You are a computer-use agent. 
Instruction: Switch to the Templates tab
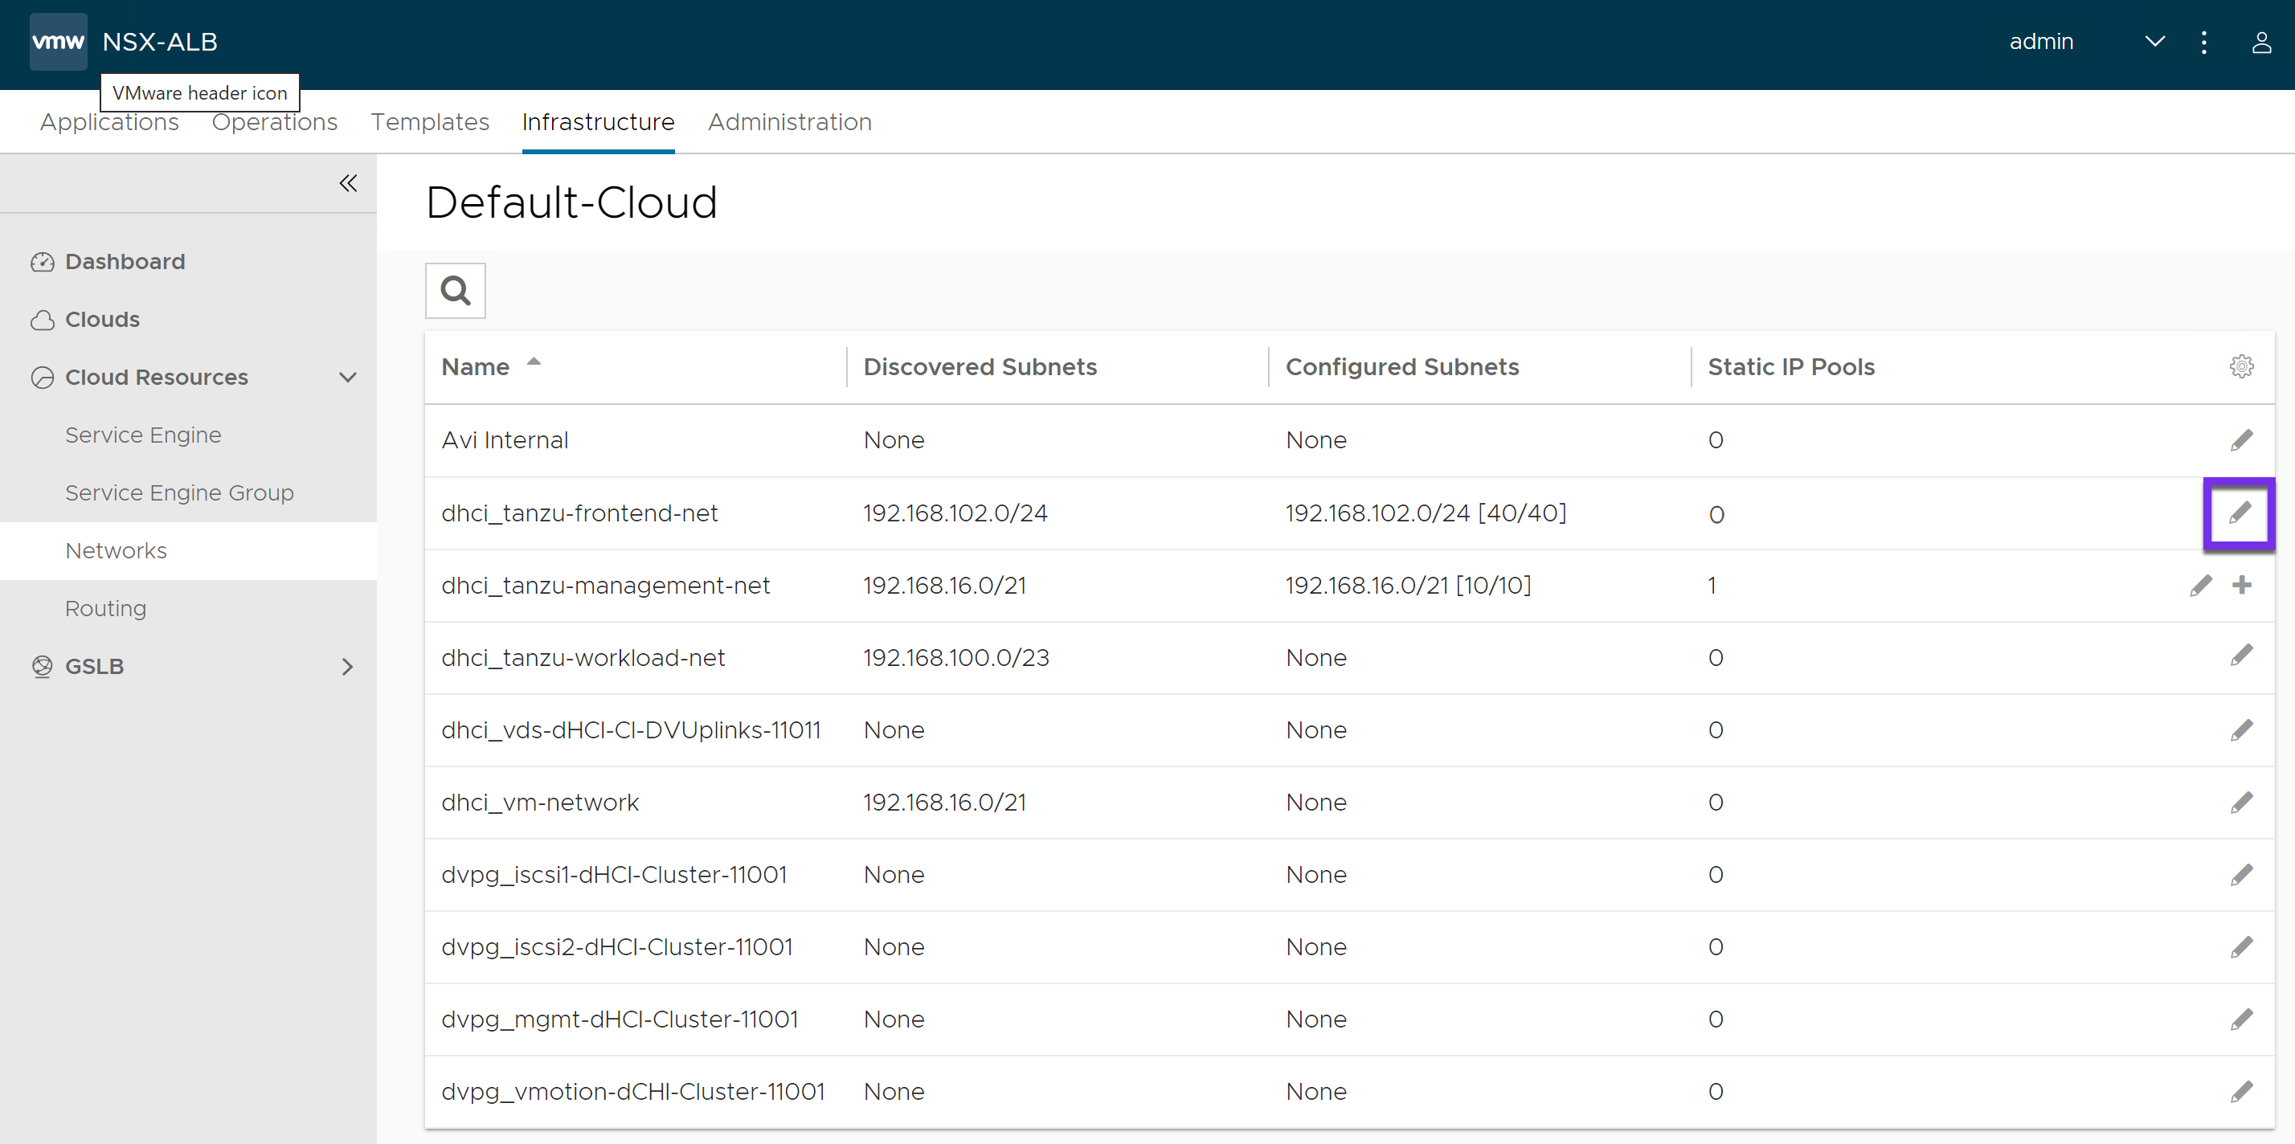(x=429, y=122)
